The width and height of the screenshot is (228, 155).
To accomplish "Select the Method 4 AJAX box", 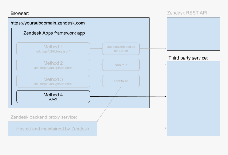I will point(53,97).
